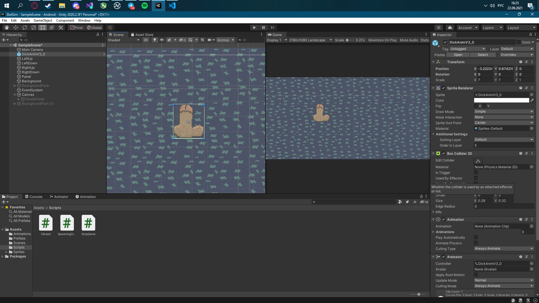Click the Global toggle button
This screenshot has width=539, height=303.
(x=94, y=28)
